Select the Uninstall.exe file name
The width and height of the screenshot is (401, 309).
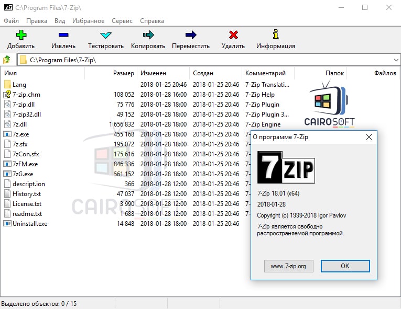[30, 224]
